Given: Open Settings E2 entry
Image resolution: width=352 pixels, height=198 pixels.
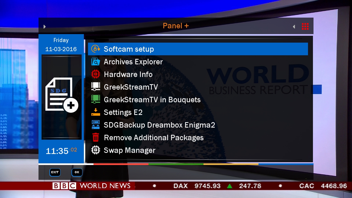Looking at the screenshot, I should (198, 112).
